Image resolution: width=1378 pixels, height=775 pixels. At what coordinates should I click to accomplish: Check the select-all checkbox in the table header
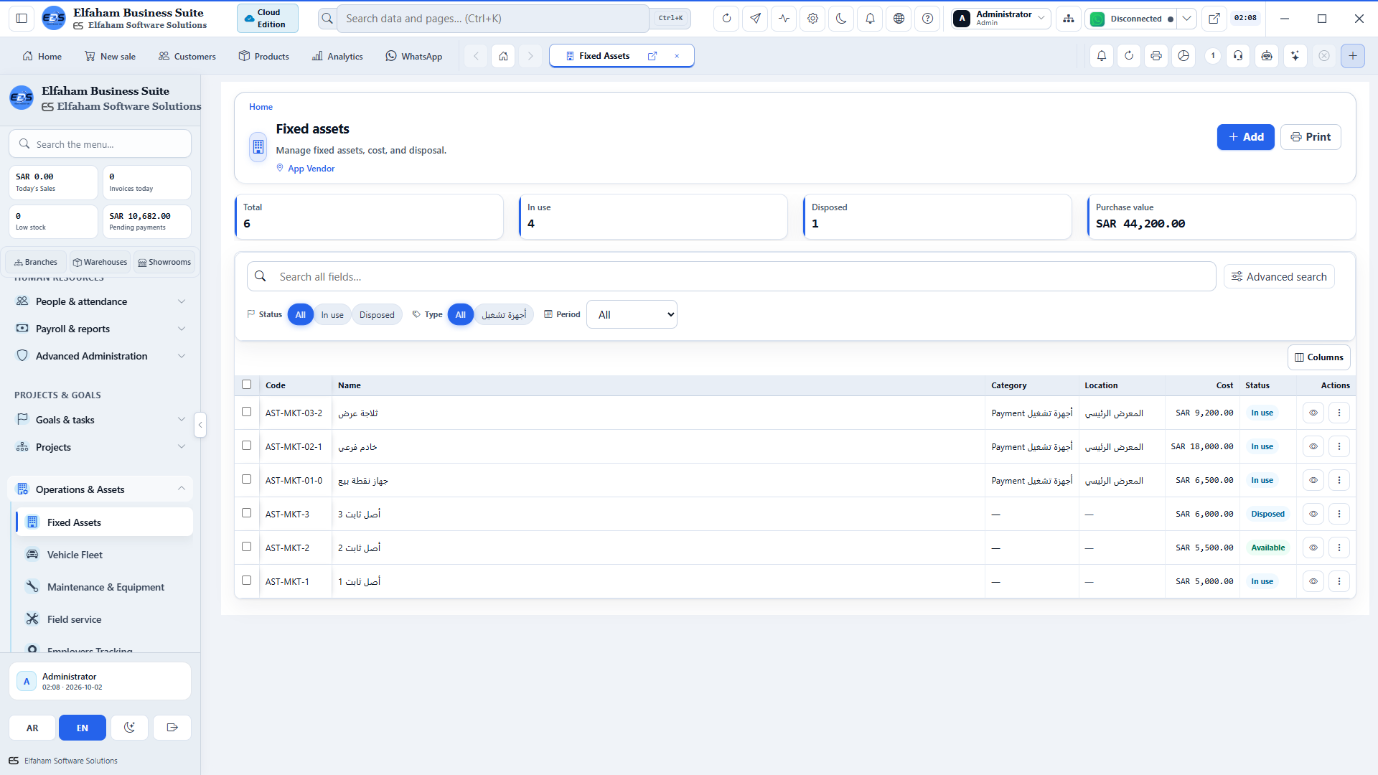247,385
